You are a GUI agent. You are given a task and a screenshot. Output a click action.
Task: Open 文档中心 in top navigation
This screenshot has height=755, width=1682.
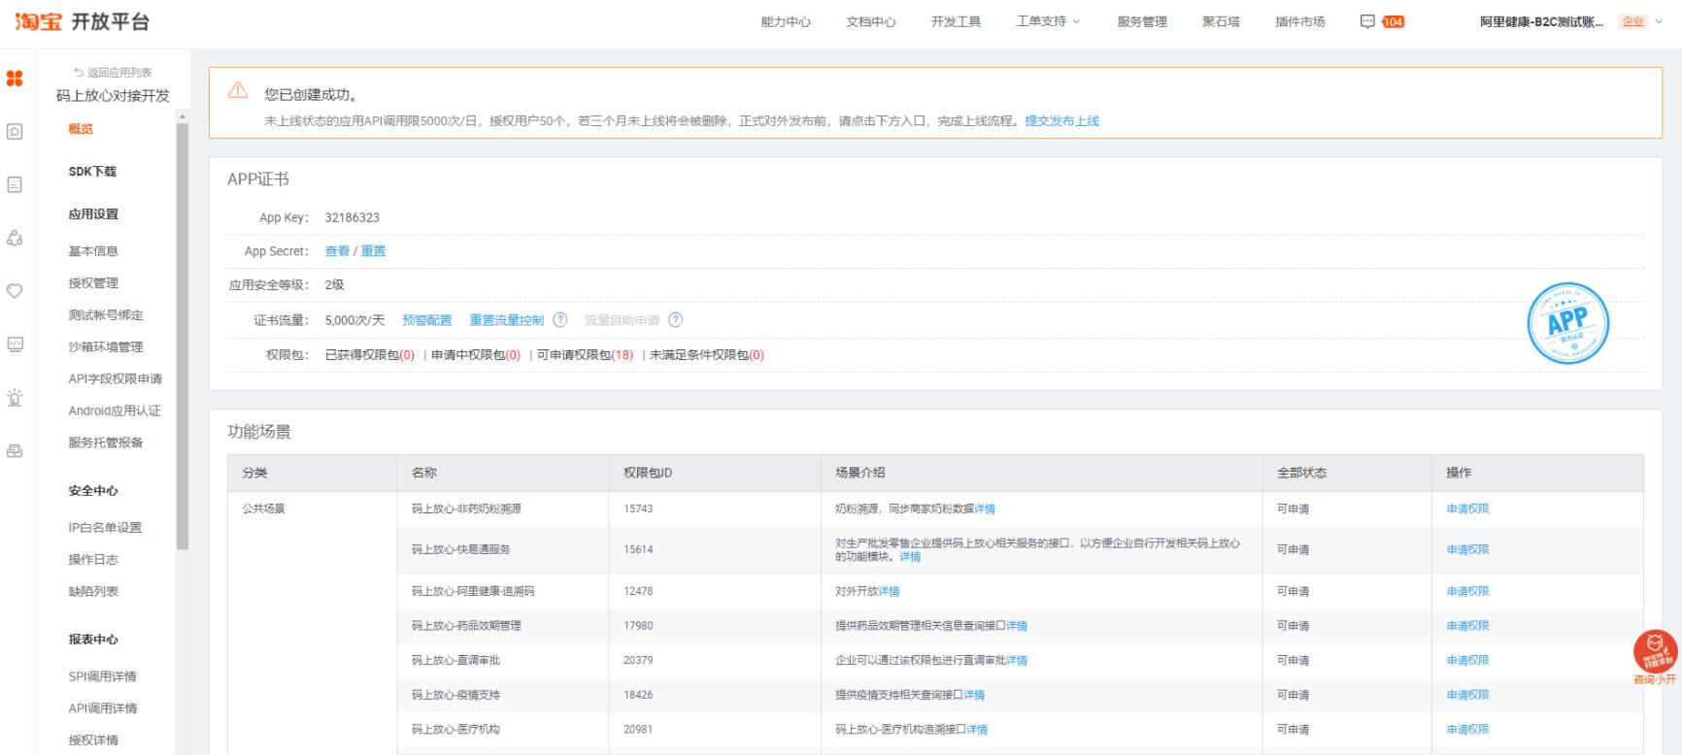pyautogui.click(x=871, y=21)
